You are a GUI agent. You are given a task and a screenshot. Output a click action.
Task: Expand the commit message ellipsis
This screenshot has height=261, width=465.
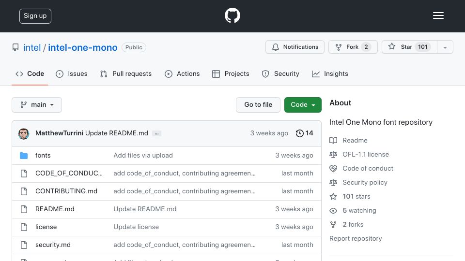156,133
